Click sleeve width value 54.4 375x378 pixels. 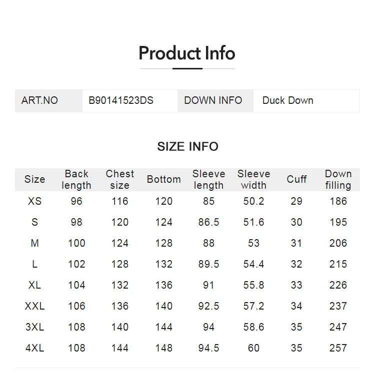253,264
